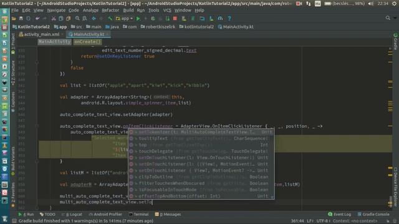This screenshot has height=224, width=399.
Task: Open the VCS menu
Action: pyautogui.click(x=167, y=10)
